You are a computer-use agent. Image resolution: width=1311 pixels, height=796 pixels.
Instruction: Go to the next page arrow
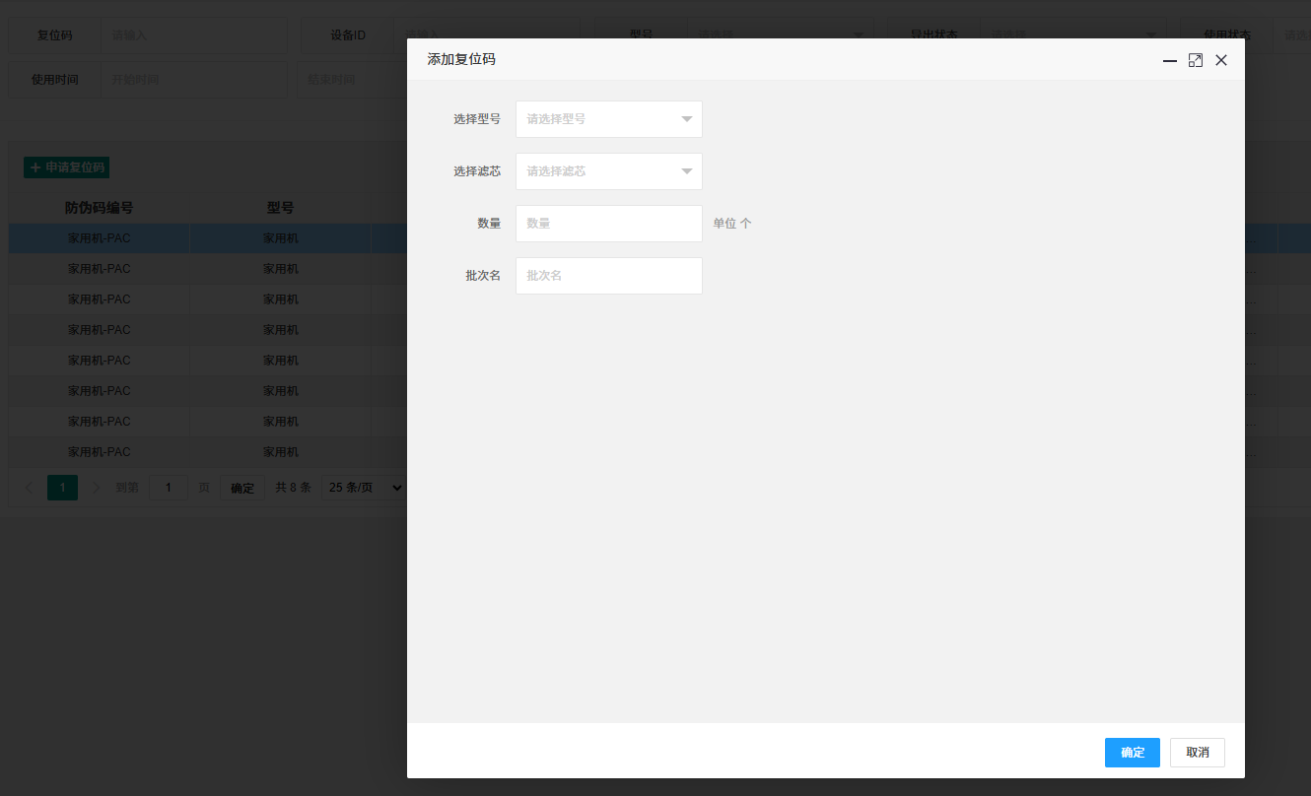click(x=96, y=488)
